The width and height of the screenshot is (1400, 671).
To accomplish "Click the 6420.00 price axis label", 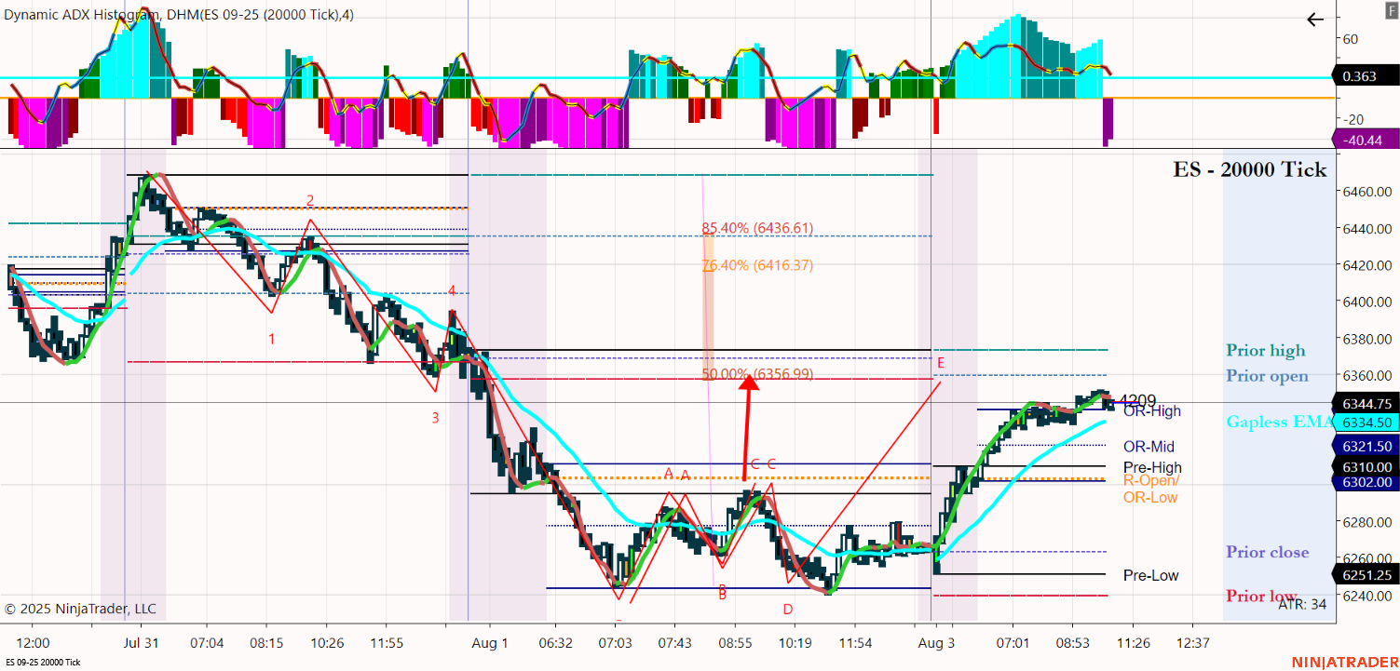I will [x=1367, y=265].
